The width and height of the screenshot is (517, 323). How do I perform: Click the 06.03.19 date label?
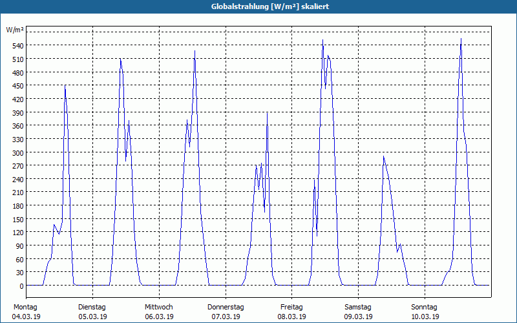[x=159, y=317]
